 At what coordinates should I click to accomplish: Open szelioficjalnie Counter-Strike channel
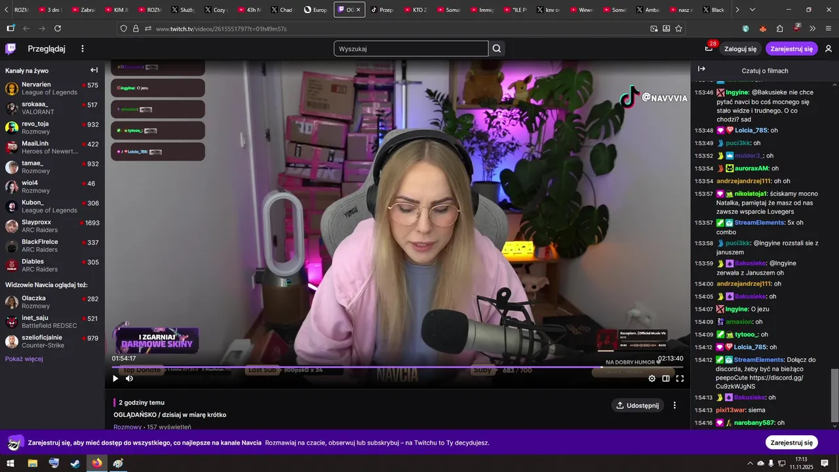[x=52, y=342]
